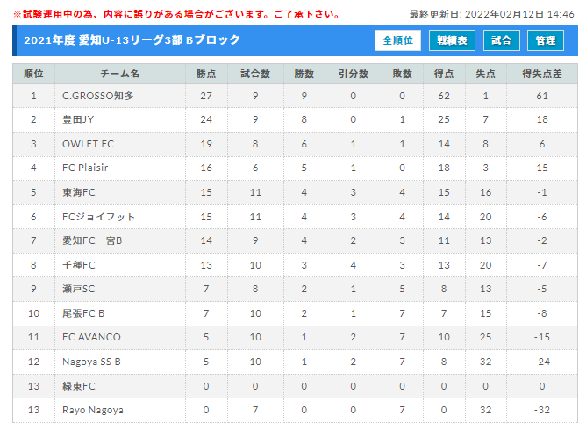Viewport: 586px width, 430px height.
Task: Select team 愛知FC一宮B
Action: point(92,240)
